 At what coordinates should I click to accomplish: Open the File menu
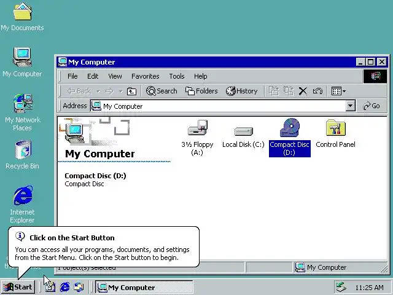coord(72,76)
